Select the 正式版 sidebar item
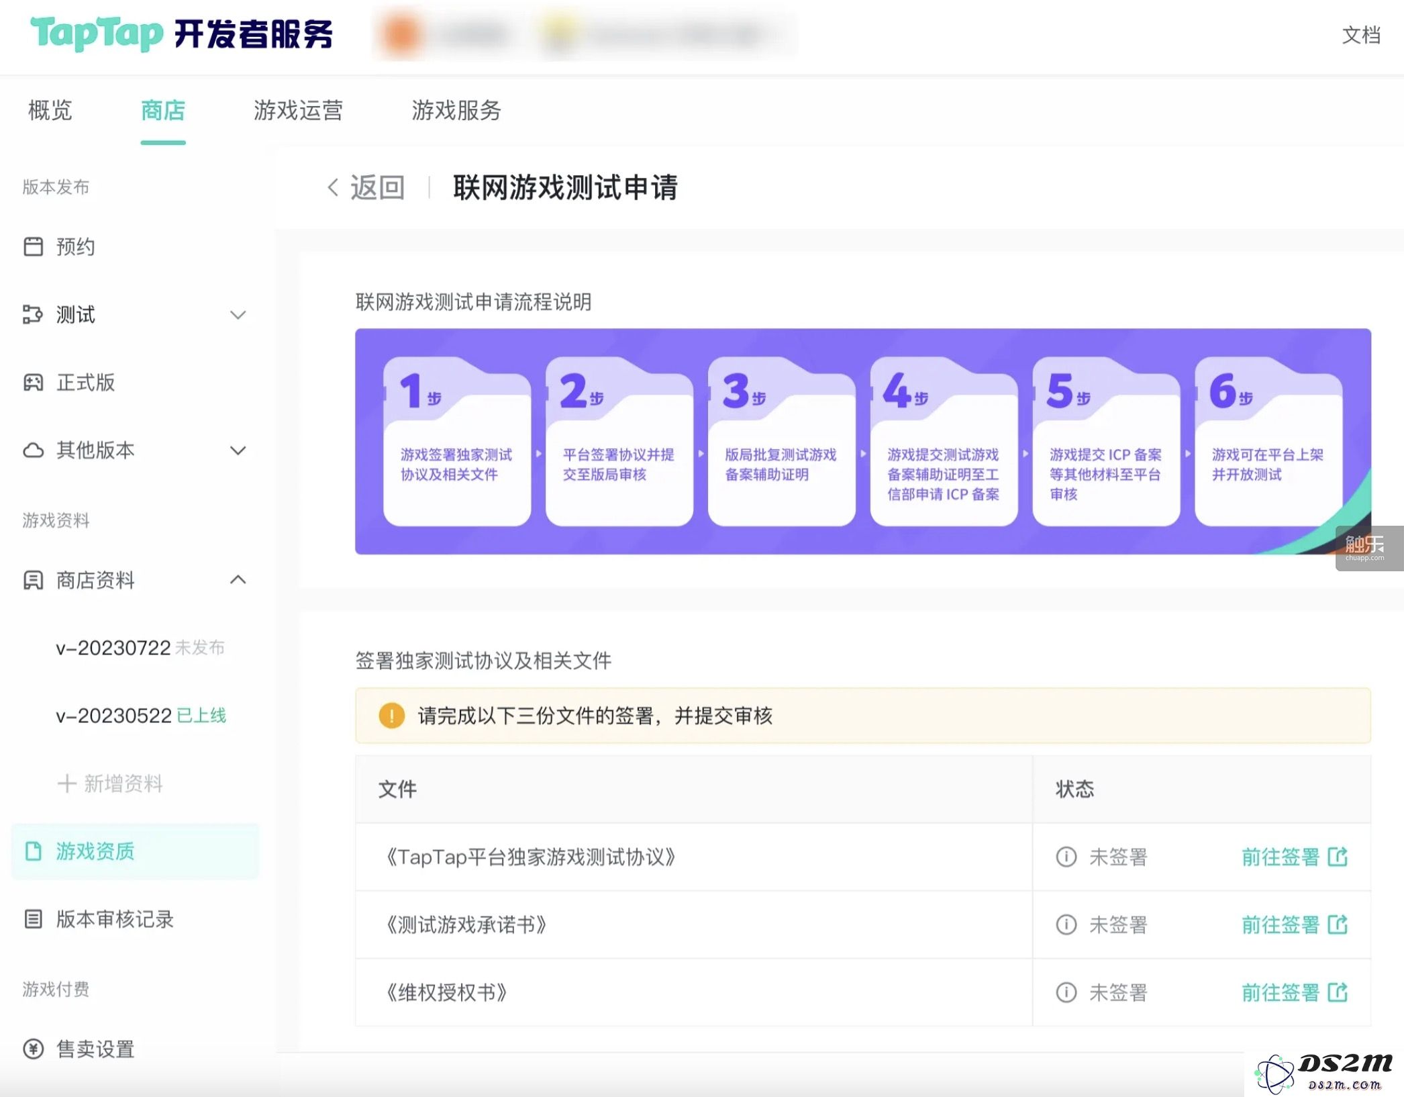 coord(85,382)
